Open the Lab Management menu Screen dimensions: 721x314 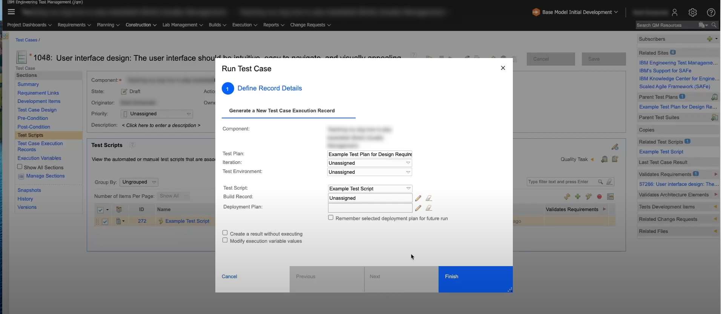183,25
